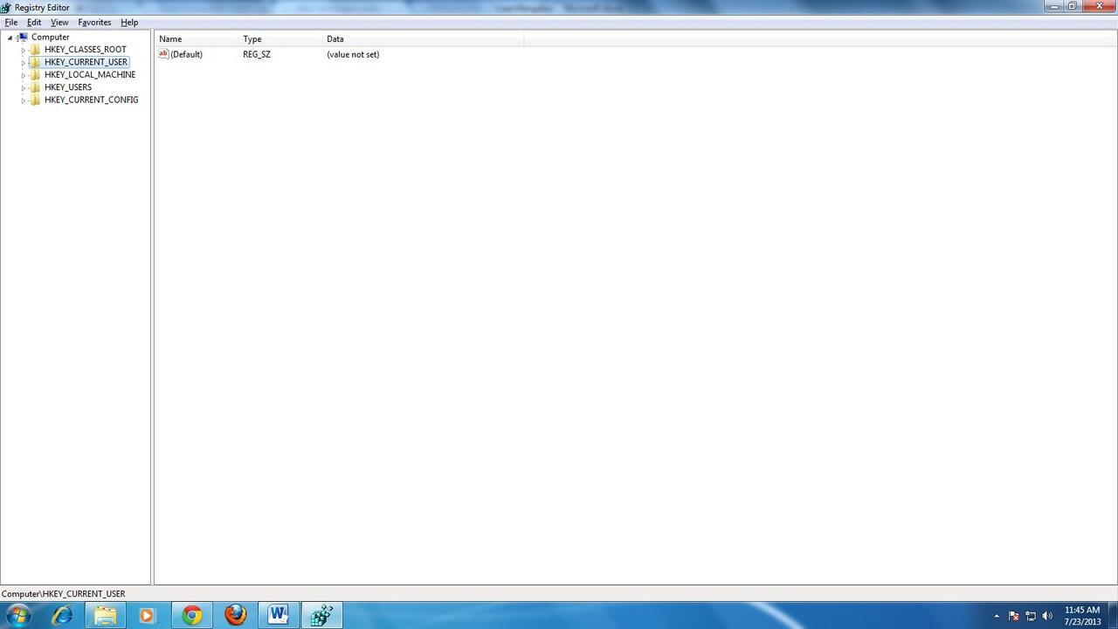Sort by the Data column header

[x=423, y=39]
